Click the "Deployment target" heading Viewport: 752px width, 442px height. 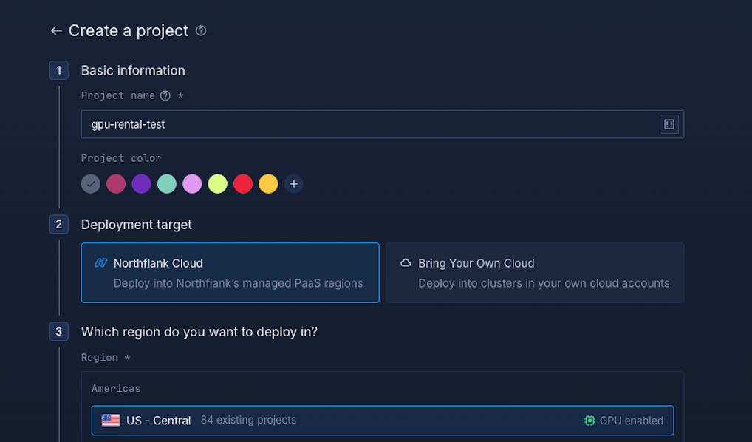pos(136,225)
